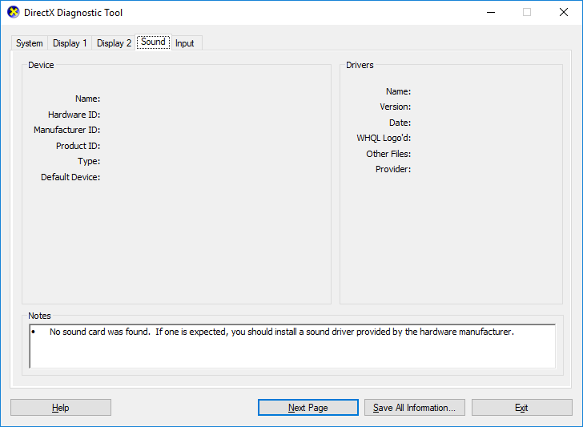Click the Hardware ID label
This screenshot has height=427, width=583.
tap(74, 115)
